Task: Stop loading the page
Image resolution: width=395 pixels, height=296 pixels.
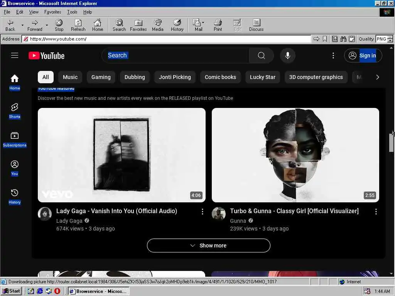Action: 59,25
